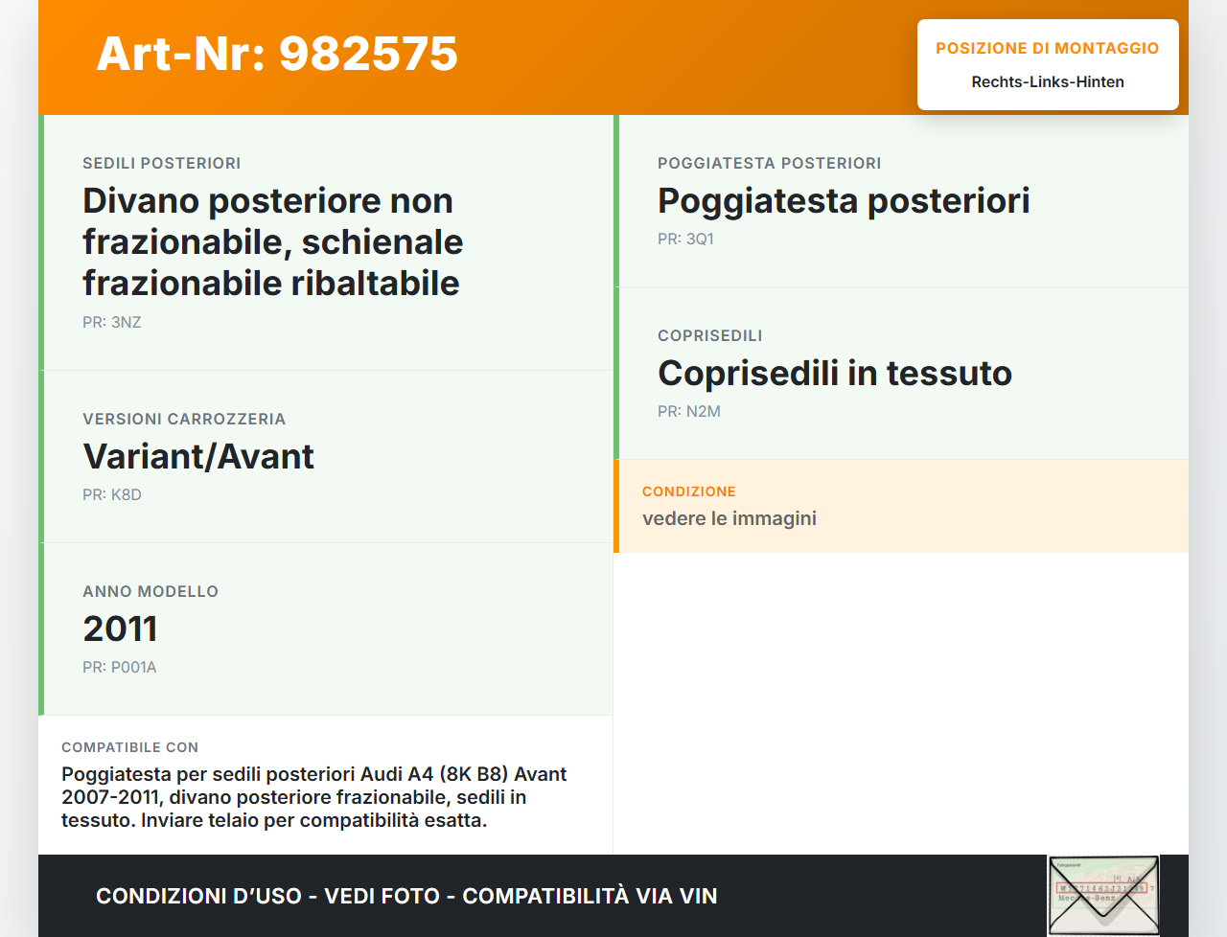Click the Sedili posteriori label
This screenshot has height=937, width=1227.
point(162,163)
